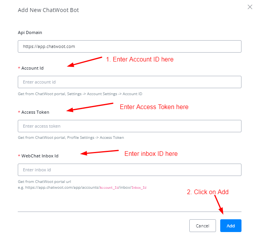Click the red Enter Access Token annotation
Viewport: 255px width, 239px height.
click(x=154, y=107)
